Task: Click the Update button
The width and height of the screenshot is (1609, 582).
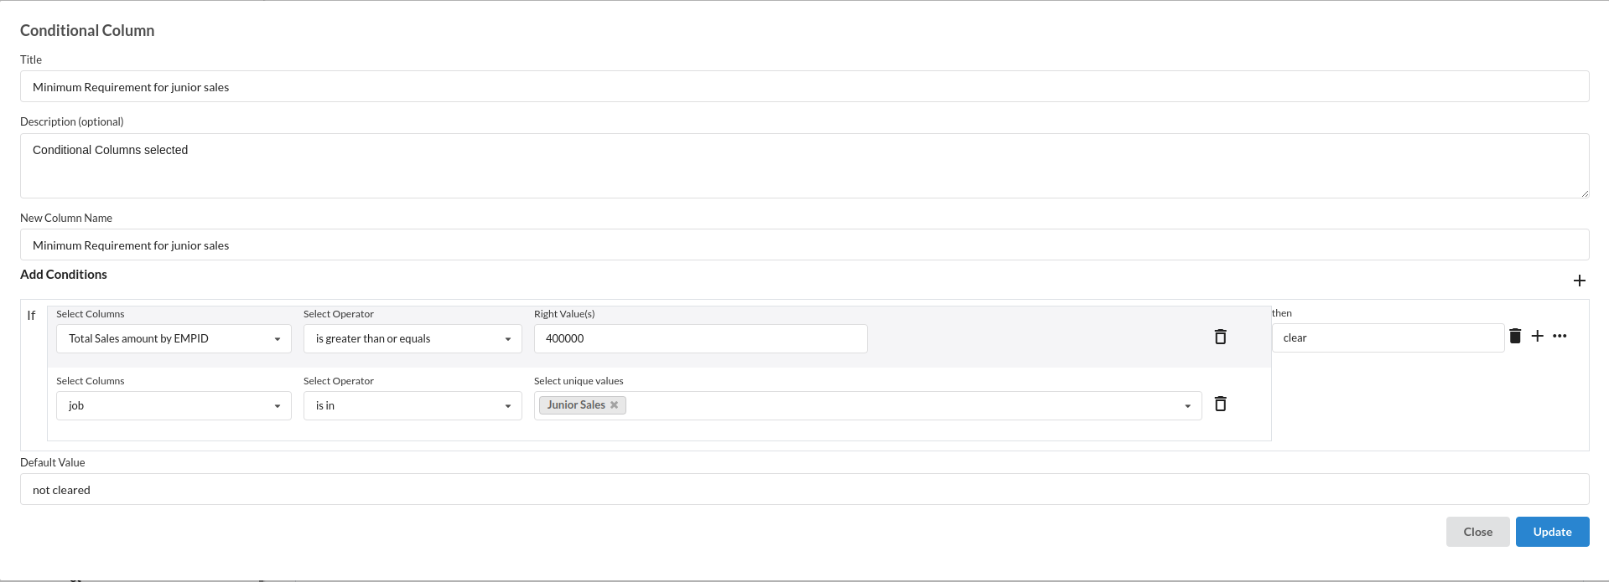Action: (1552, 532)
